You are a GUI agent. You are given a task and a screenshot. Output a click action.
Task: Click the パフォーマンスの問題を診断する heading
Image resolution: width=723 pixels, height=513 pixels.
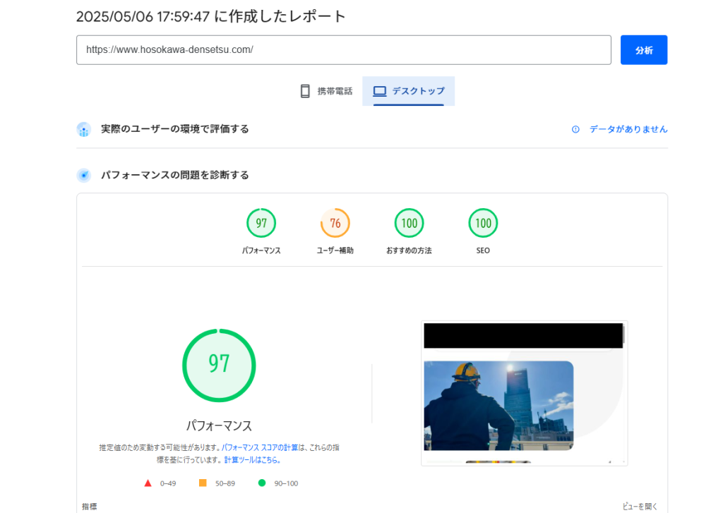point(175,175)
